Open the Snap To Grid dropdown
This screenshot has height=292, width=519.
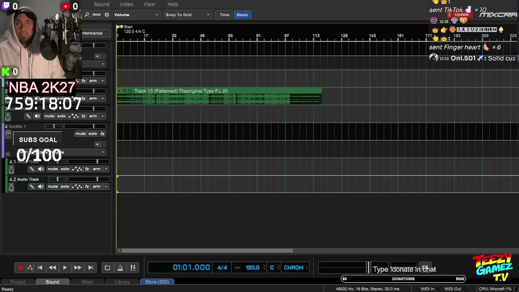click(187, 15)
